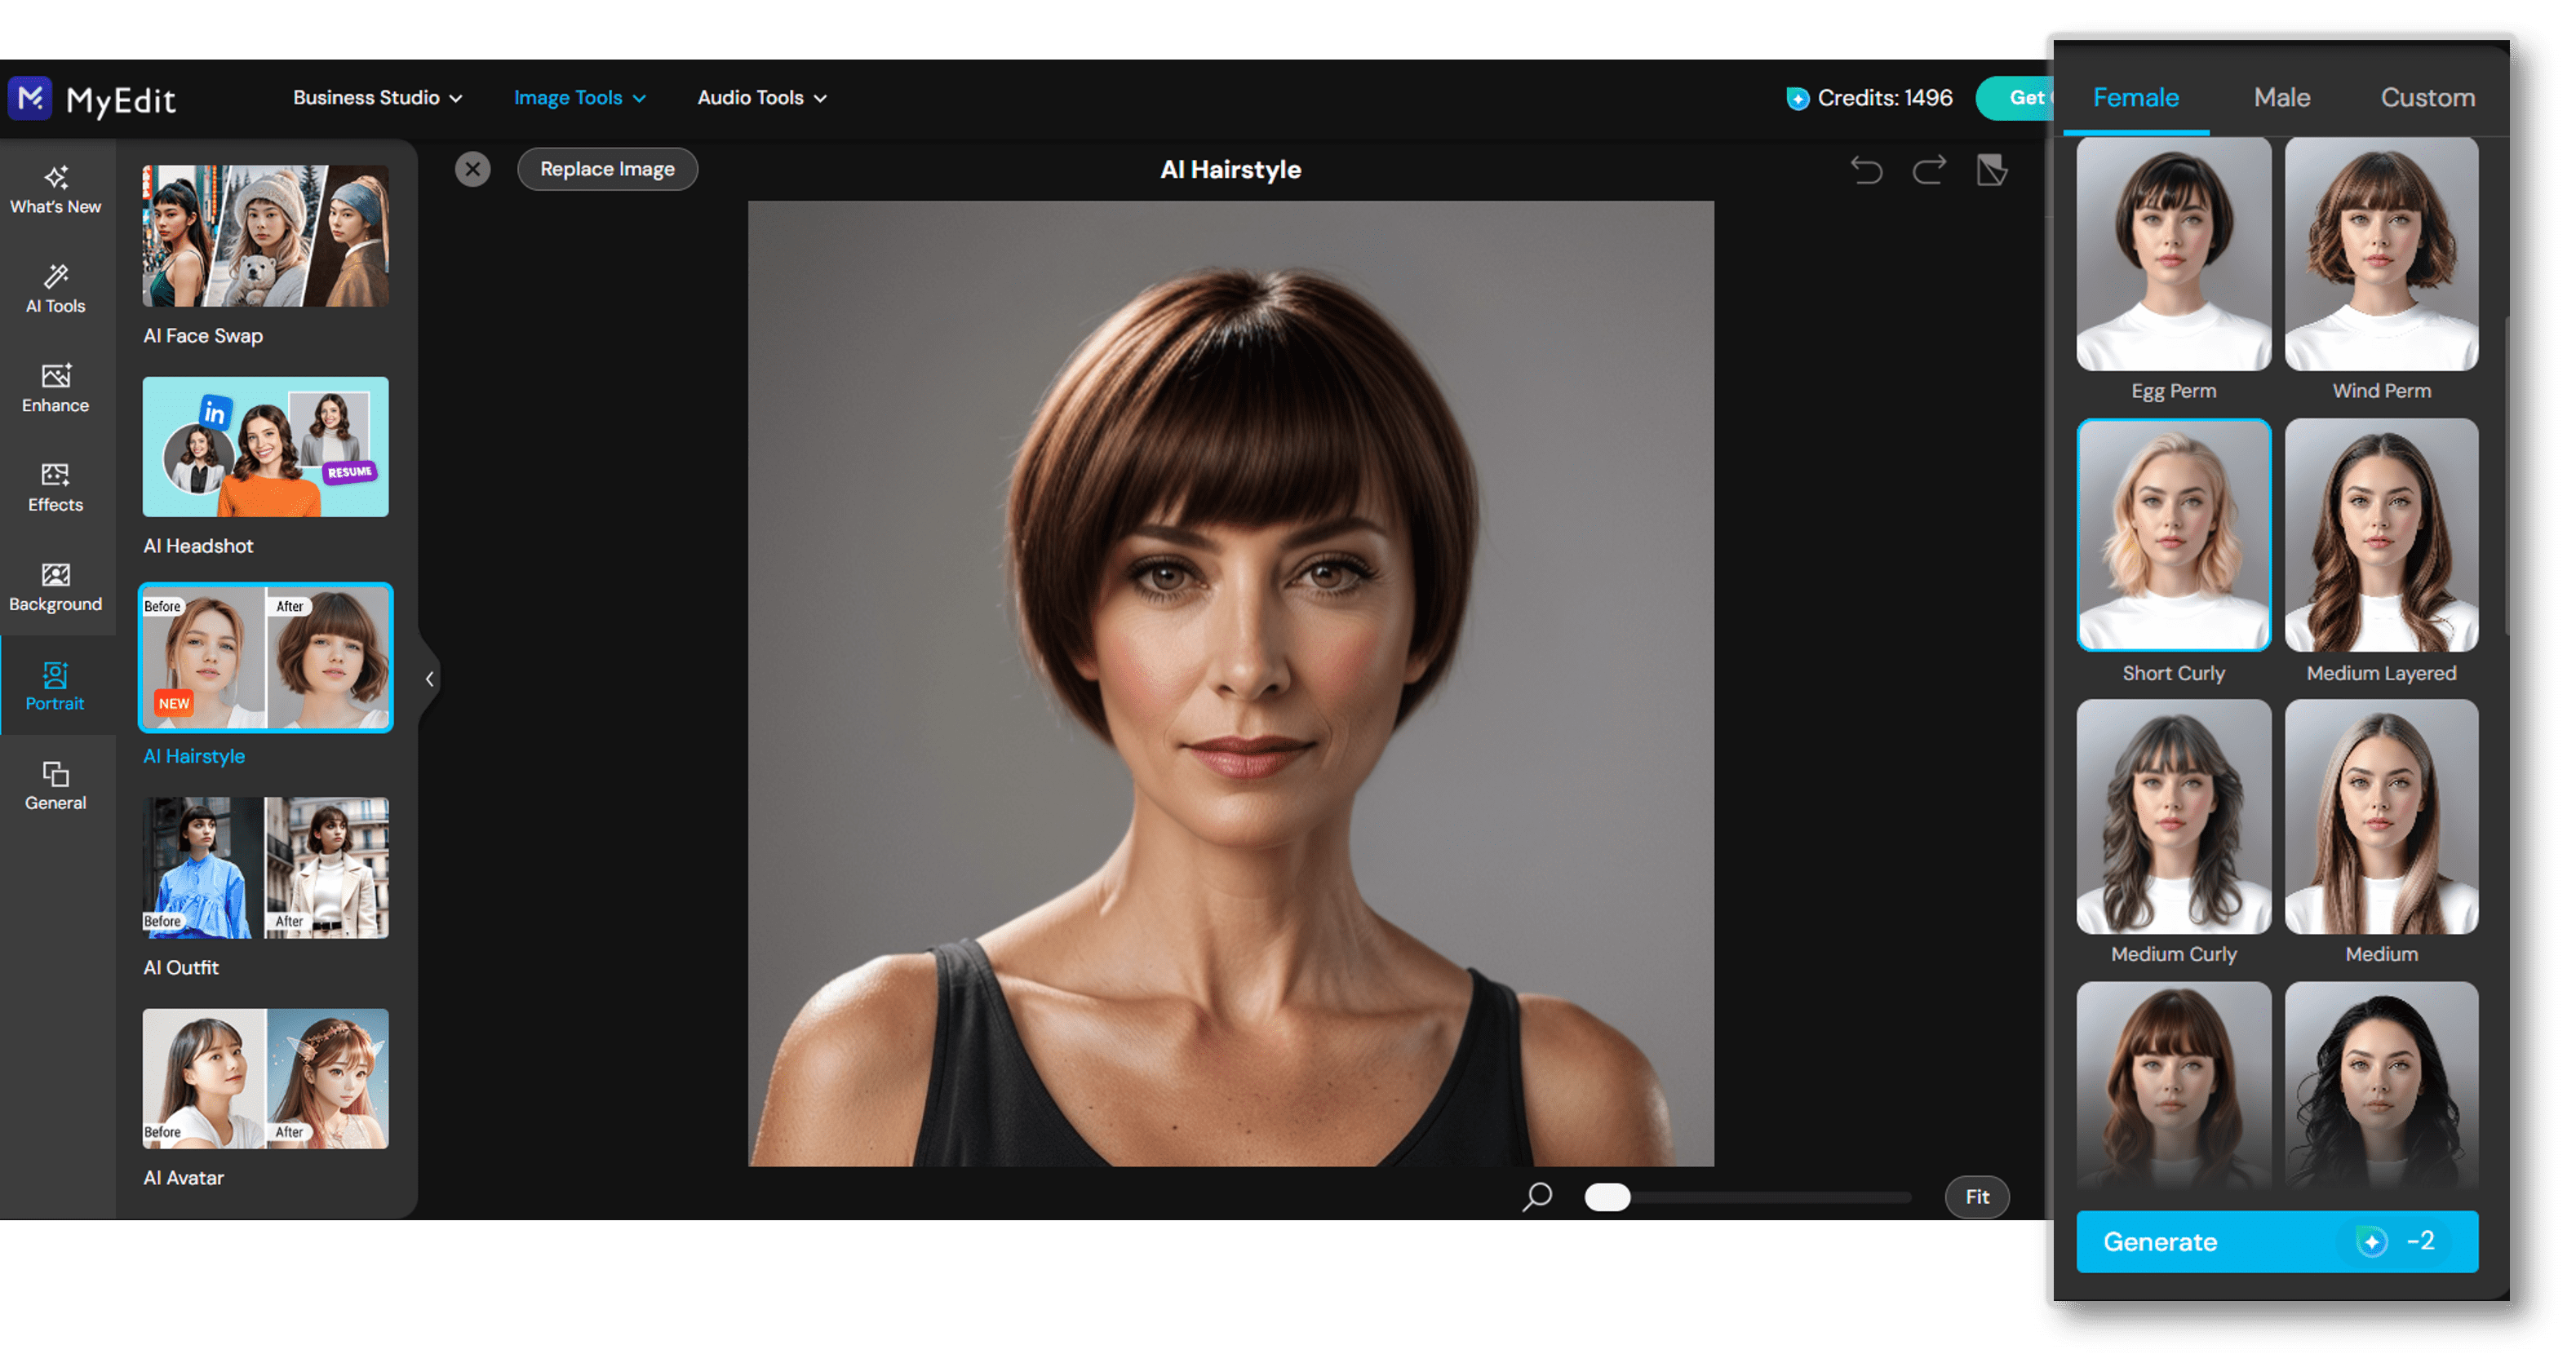Select the Enhance sidebar icon

coord(56,387)
